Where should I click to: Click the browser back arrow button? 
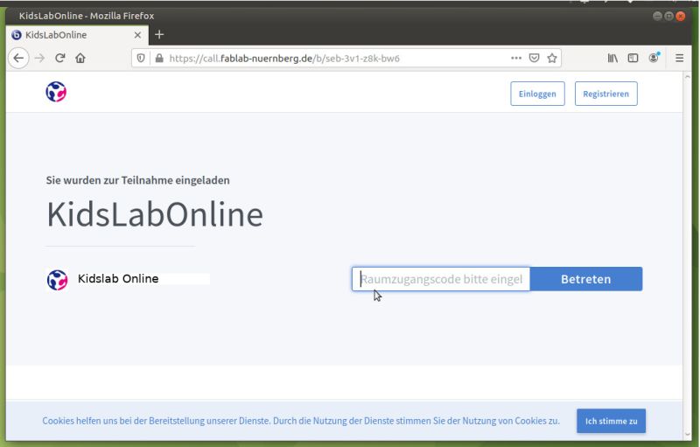pyautogui.click(x=18, y=58)
